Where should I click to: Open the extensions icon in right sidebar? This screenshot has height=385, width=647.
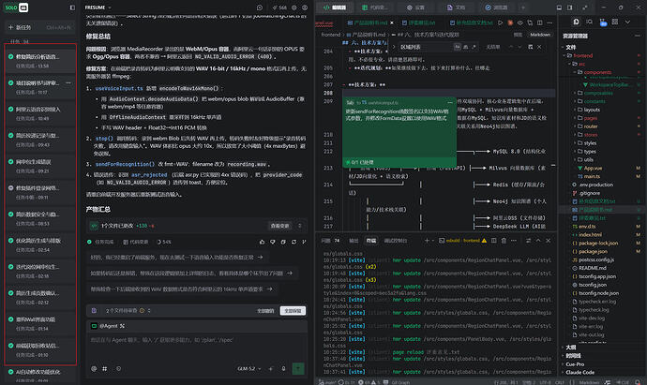click(615, 22)
